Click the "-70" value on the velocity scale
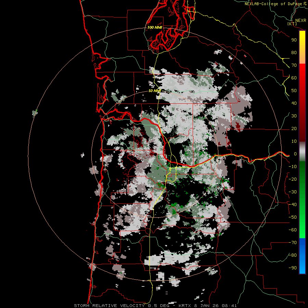 [x=293, y=243]
